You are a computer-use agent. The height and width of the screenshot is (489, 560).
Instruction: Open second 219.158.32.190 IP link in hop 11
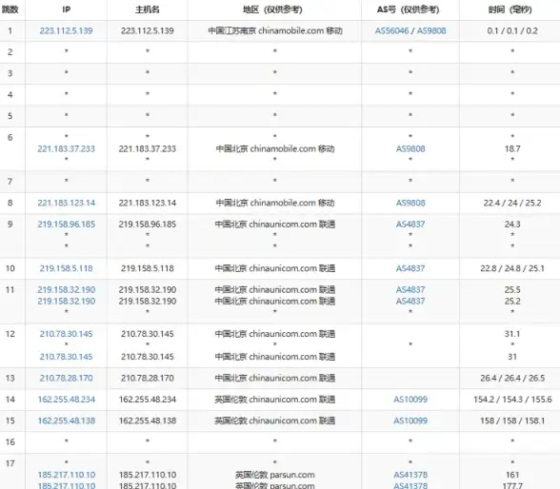pyautogui.click(x=66, y=301)
